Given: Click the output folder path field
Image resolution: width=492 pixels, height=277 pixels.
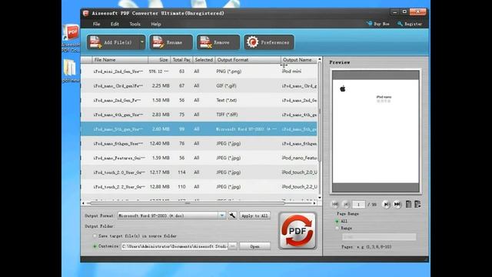Looking at the screenshot, I should [175, 246].
